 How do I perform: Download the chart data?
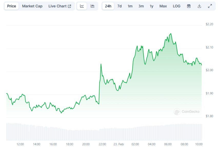(x=199, y=6)
